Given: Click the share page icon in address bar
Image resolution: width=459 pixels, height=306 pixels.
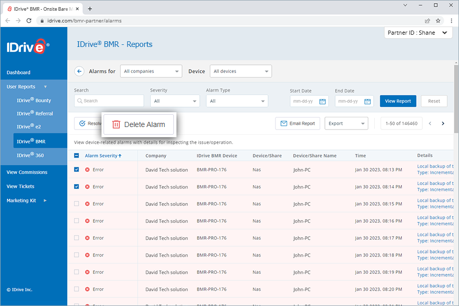Looking at the screenshot, I should point(427,21).
